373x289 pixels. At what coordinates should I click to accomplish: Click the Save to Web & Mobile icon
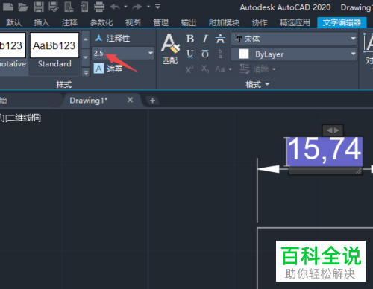coord(84,7)
